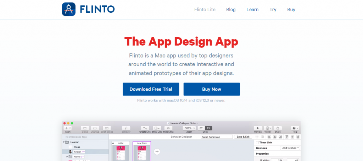This screenshot has width=363, height=161.
Task: Enable the Timer Link checkbox
Action: pyautogui.click(x=257, y=143)
